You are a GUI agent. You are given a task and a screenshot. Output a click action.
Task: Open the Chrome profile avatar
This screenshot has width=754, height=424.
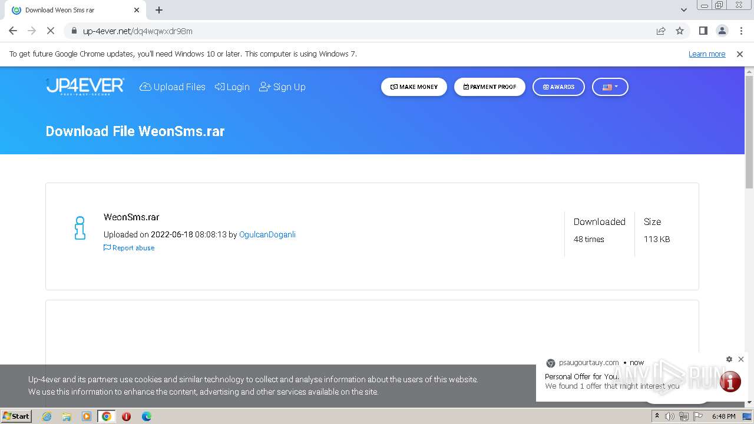click(722, 31)
